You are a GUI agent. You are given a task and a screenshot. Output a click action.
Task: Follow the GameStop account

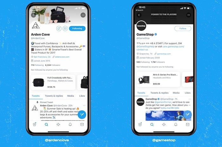tap(183, 29)
